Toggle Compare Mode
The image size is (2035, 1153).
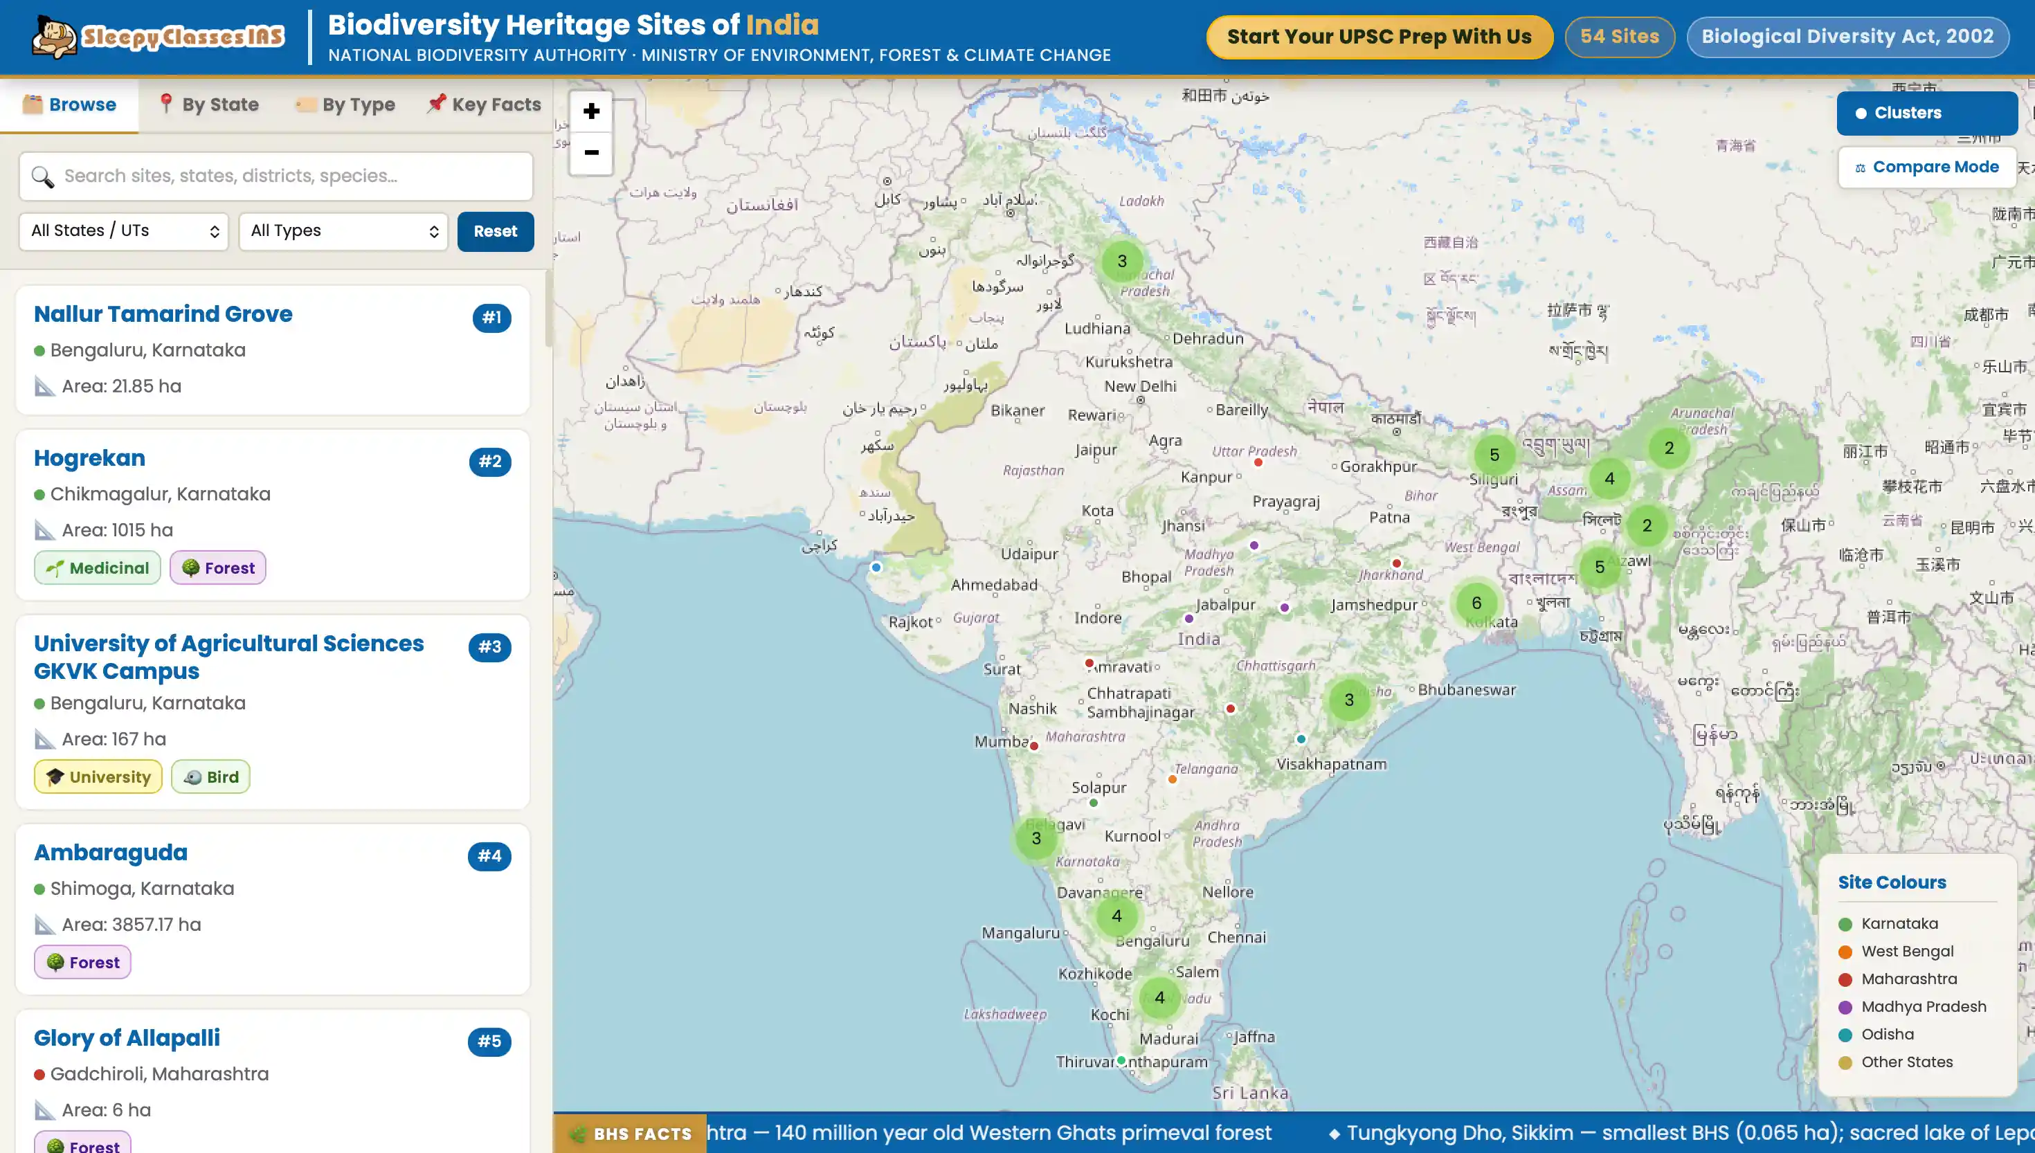coord(1926,167)
